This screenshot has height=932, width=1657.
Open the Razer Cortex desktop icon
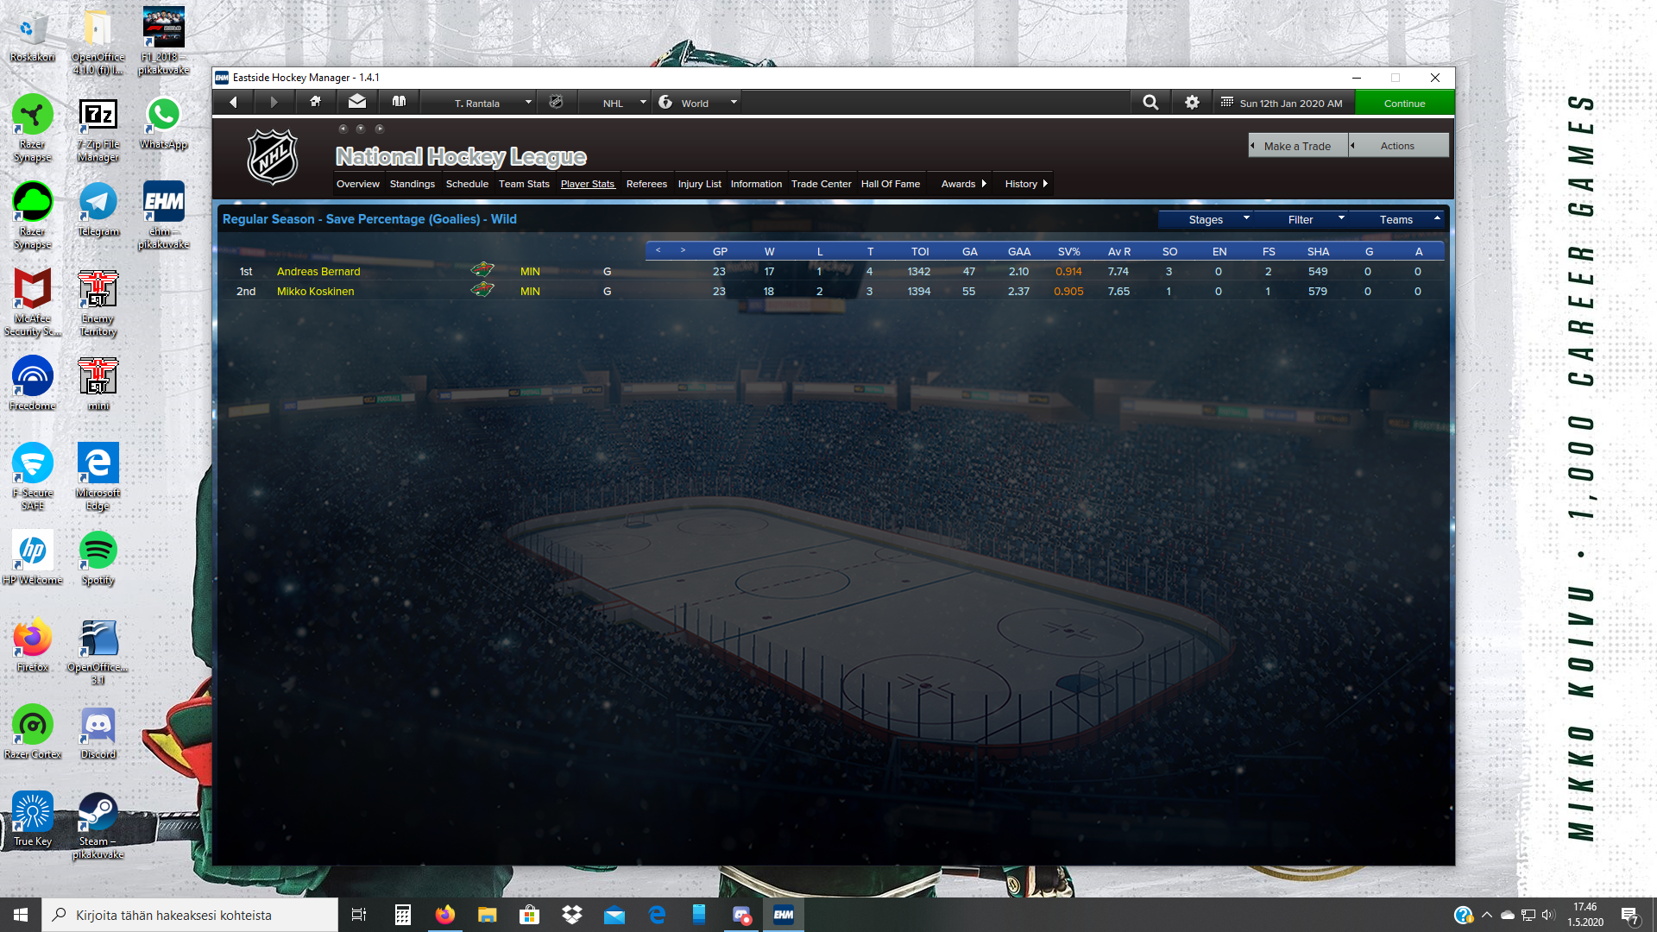pyautogui.click(x=33, y=732)
